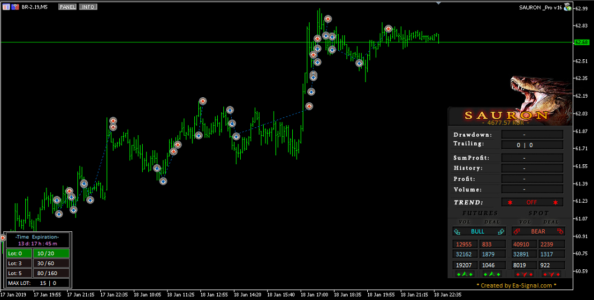This screenshot has width=594, height=300.
Task: Click the Profit value field
Action: tap(532, 179)
